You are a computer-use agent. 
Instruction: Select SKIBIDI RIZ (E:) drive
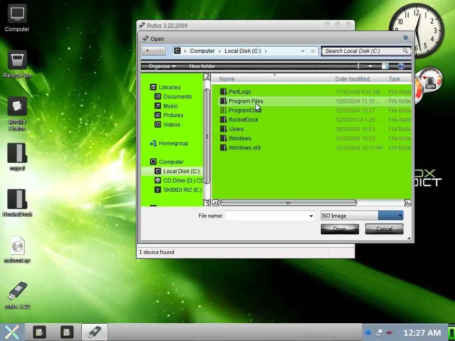click(x=178, y=190)
